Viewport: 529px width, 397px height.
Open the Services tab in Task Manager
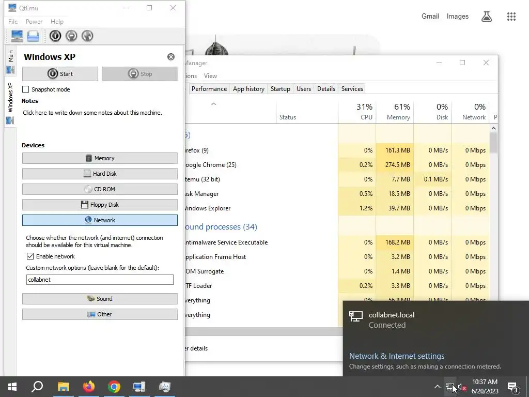(352, 89)
